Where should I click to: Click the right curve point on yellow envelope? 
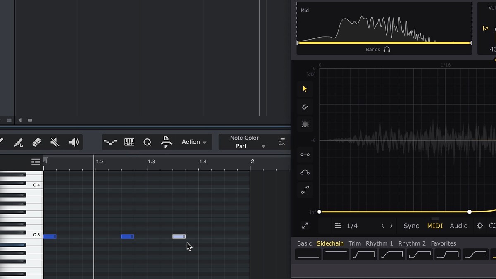pos(470,212)
